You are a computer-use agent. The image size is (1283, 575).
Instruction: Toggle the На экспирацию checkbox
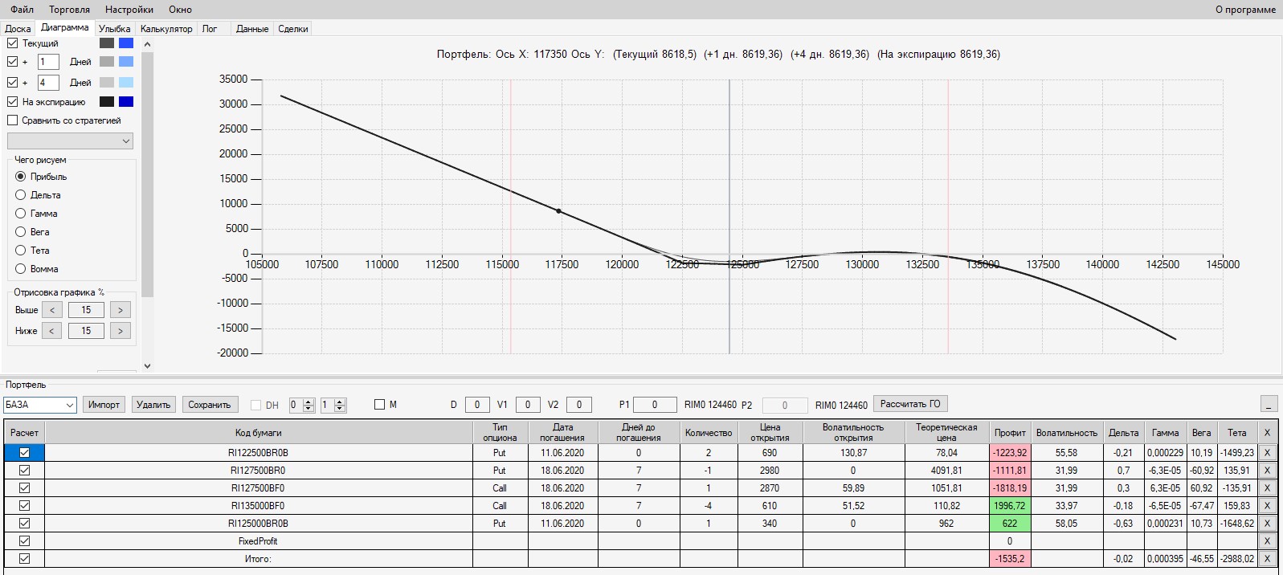coord(12,102)
